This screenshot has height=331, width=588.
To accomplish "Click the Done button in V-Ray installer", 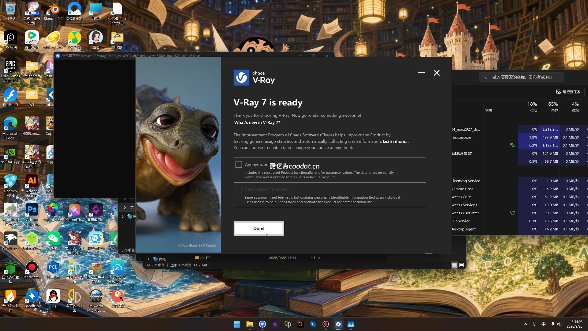I will 259,228.
